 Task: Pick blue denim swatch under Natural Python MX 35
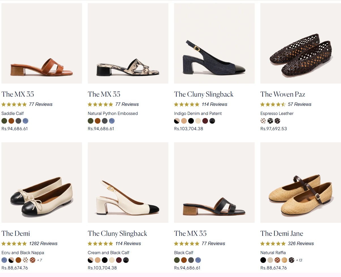pyautogui.click(x=112, y=121)
